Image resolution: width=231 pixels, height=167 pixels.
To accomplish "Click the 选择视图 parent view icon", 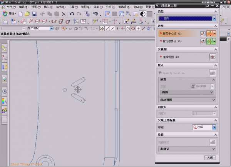I will (x=212, y=57).
